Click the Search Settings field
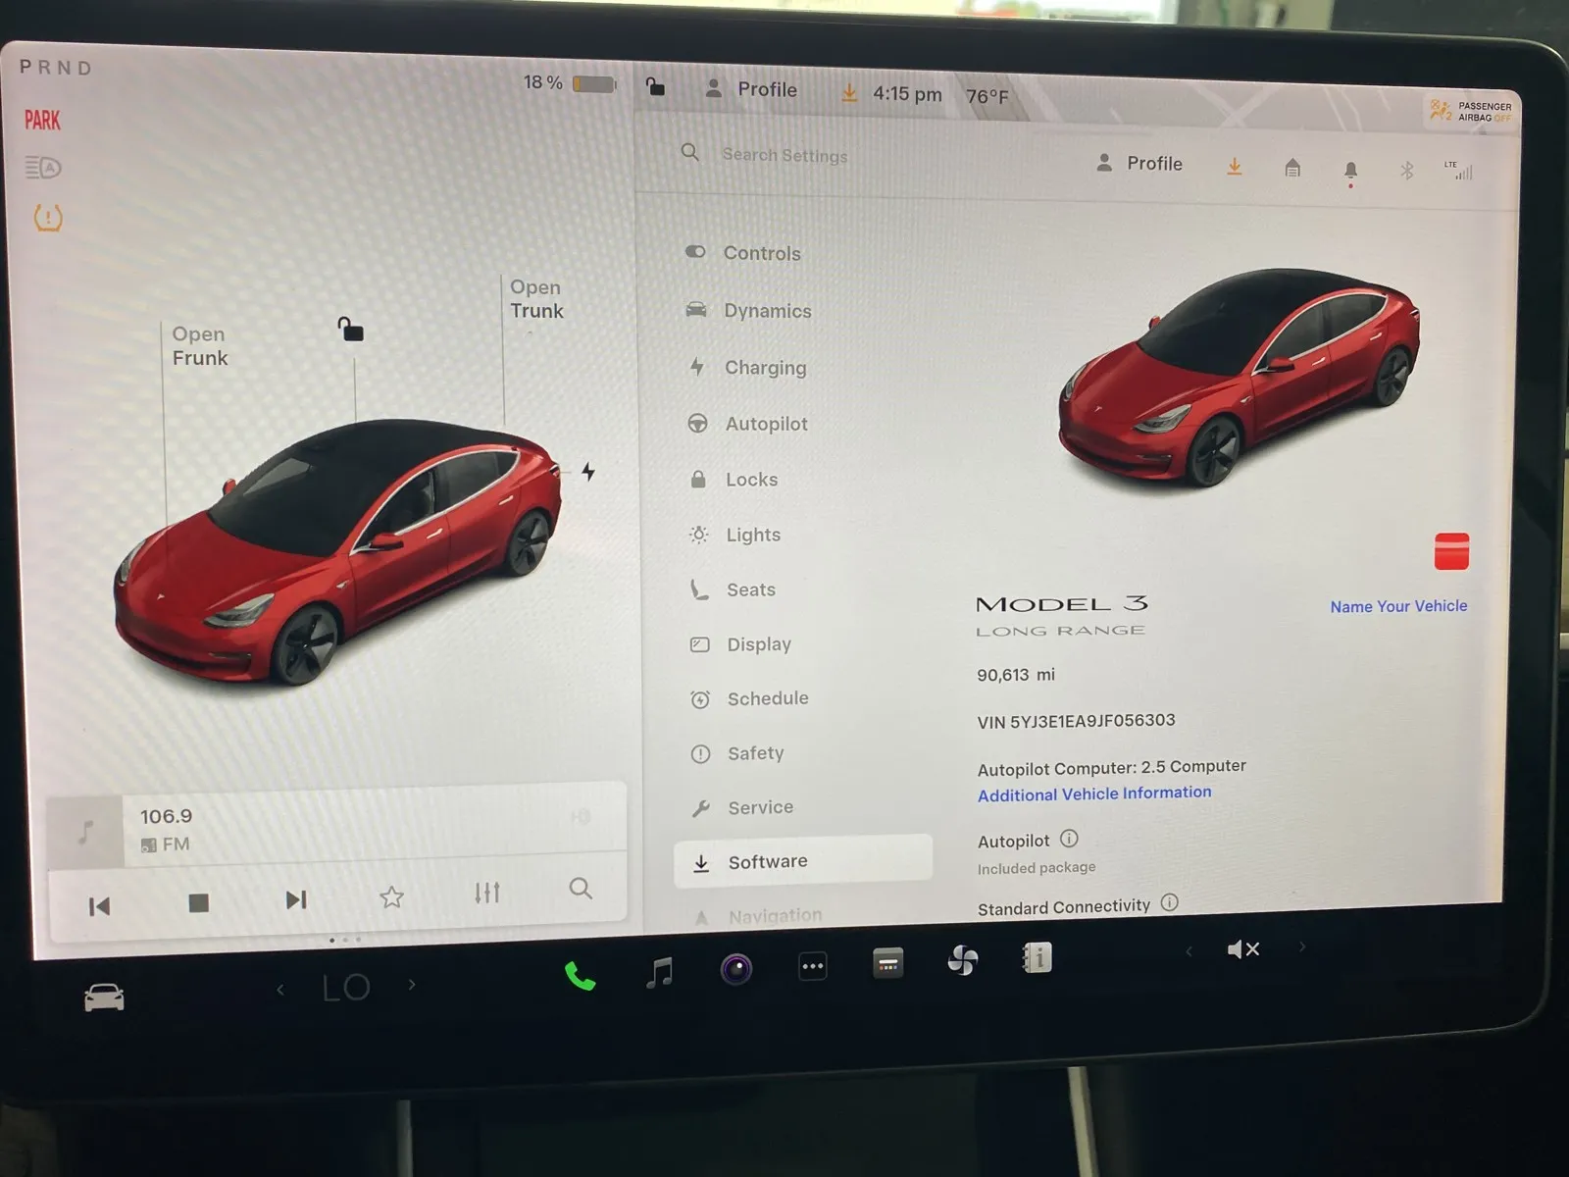This screenshot has width=1569, height=1177. click(784, 155)
